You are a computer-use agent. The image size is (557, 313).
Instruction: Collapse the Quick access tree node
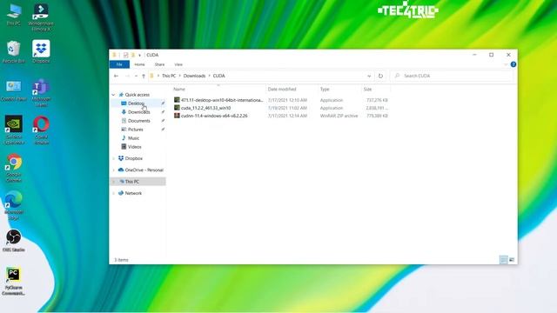coord(113,95)
